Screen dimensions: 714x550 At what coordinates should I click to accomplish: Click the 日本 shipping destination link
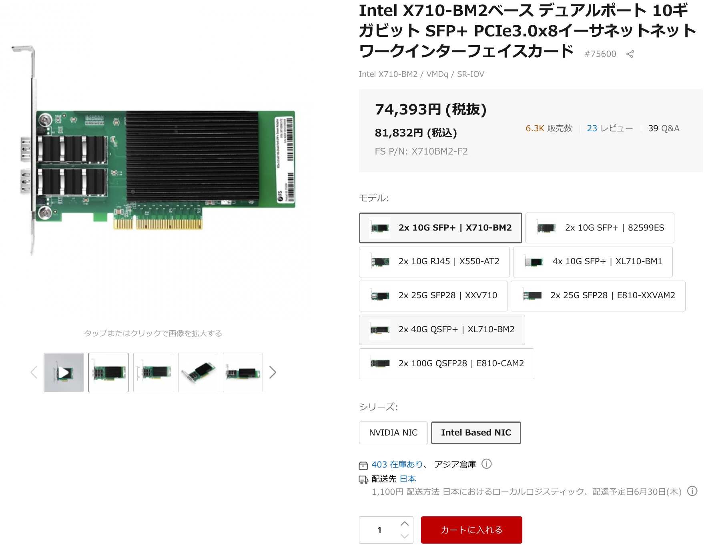(408, 479)
